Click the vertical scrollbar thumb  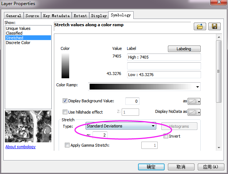(x=219, y=71)
